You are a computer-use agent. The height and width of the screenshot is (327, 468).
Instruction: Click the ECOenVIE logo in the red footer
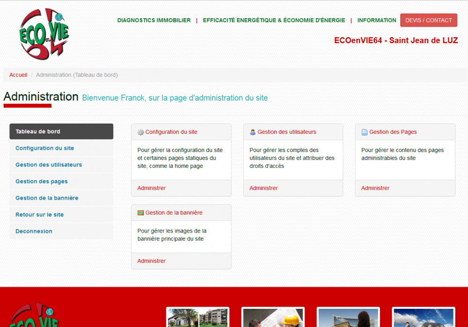[x=34, y=317]
